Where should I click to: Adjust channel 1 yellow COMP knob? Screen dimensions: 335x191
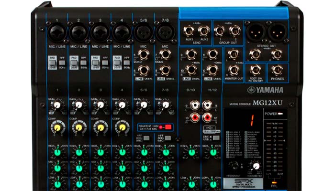pos(57,127)
